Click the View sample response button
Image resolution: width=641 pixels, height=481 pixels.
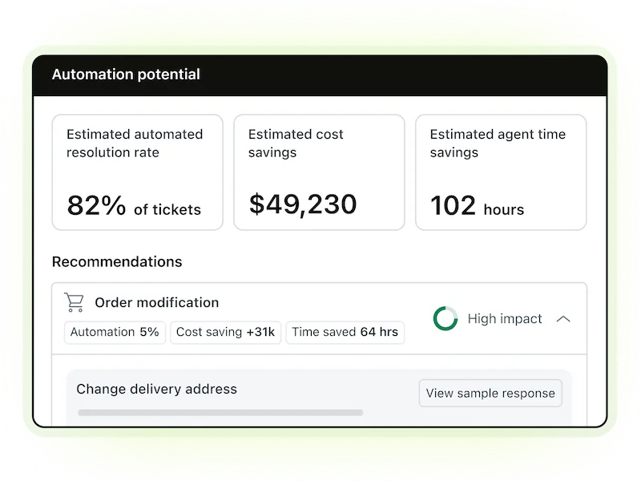click(490, 393)
